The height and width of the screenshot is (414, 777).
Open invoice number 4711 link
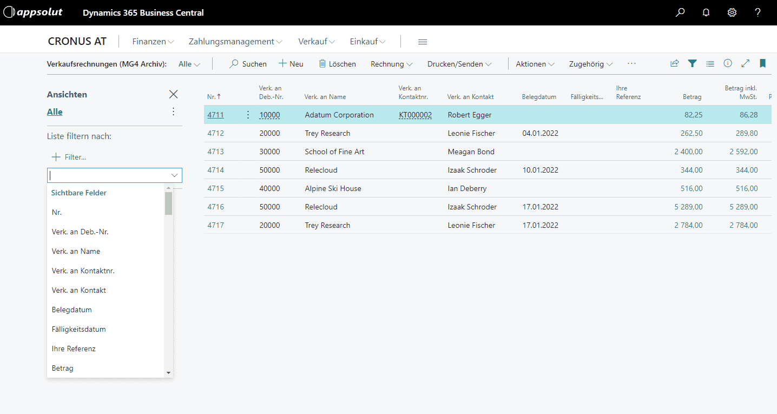point(215,115)
